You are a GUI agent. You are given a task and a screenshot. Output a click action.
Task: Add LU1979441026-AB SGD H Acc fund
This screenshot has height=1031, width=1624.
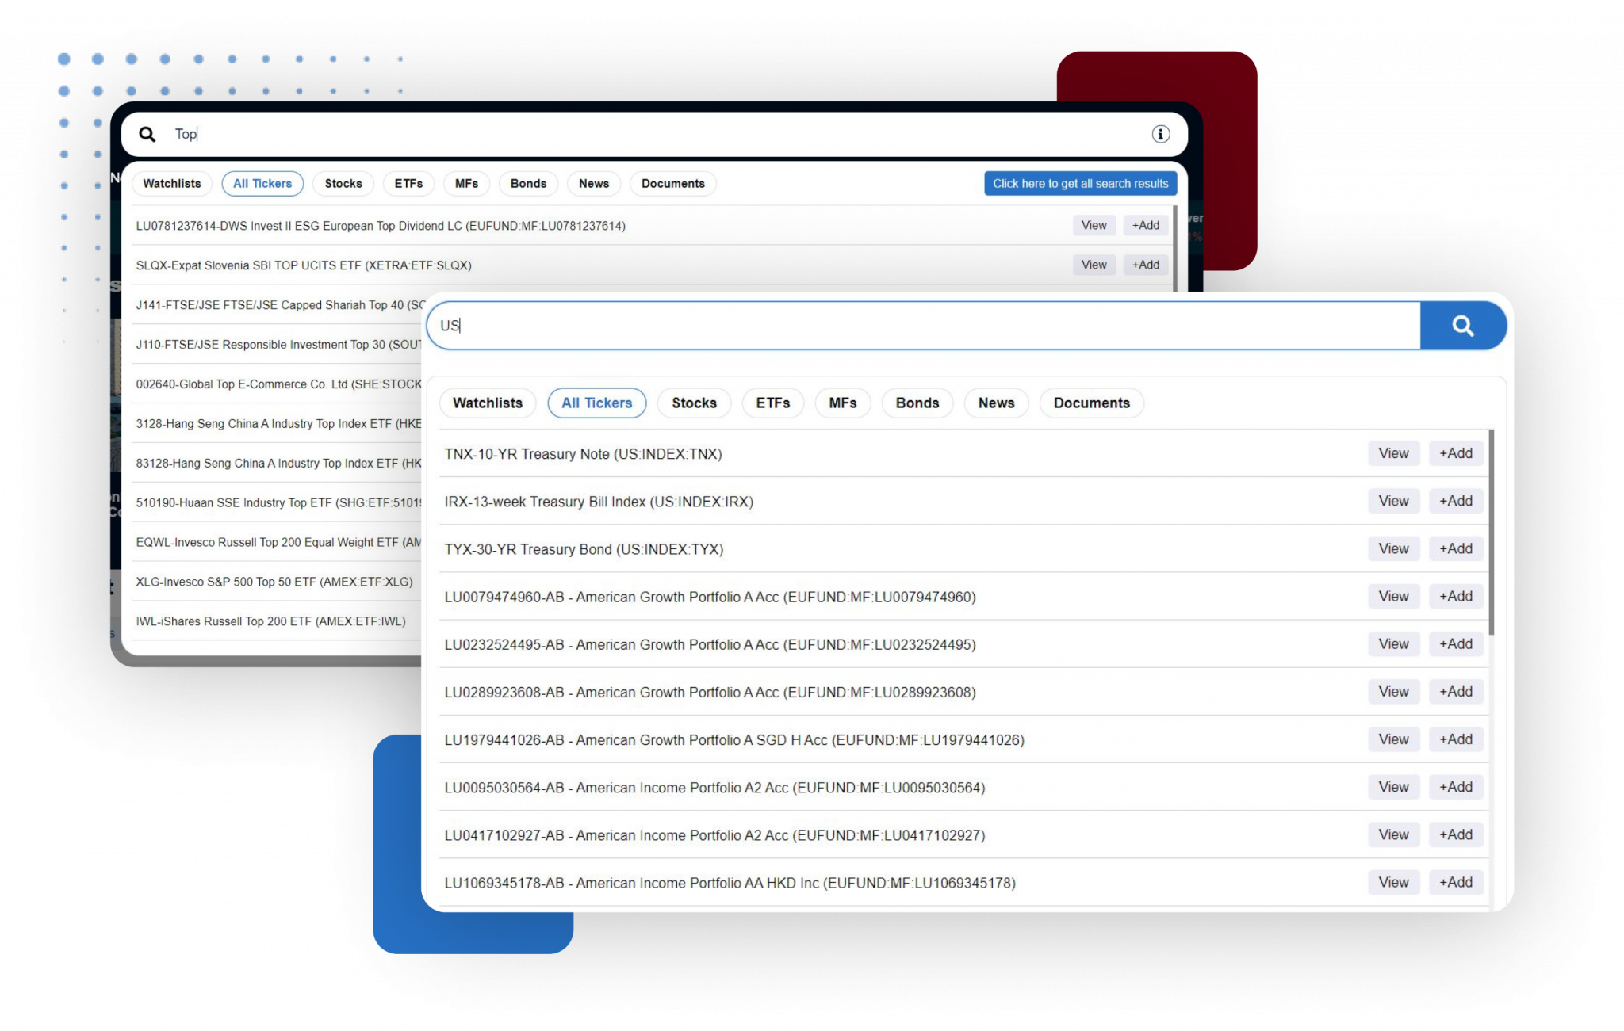point(1455,739)
